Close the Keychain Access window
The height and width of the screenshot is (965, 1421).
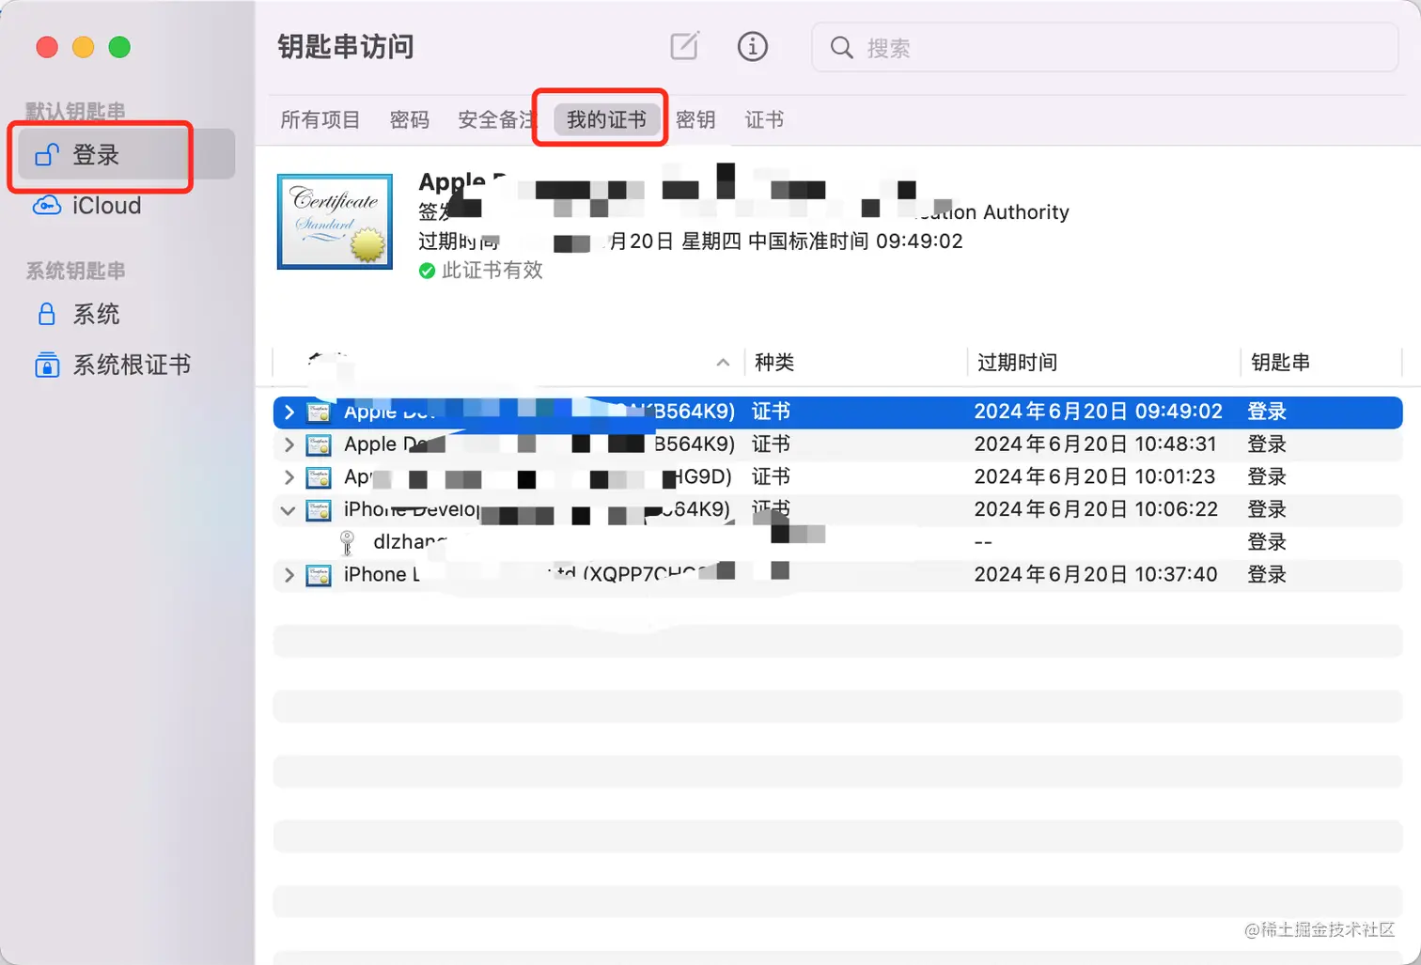[x=47, y=47]
